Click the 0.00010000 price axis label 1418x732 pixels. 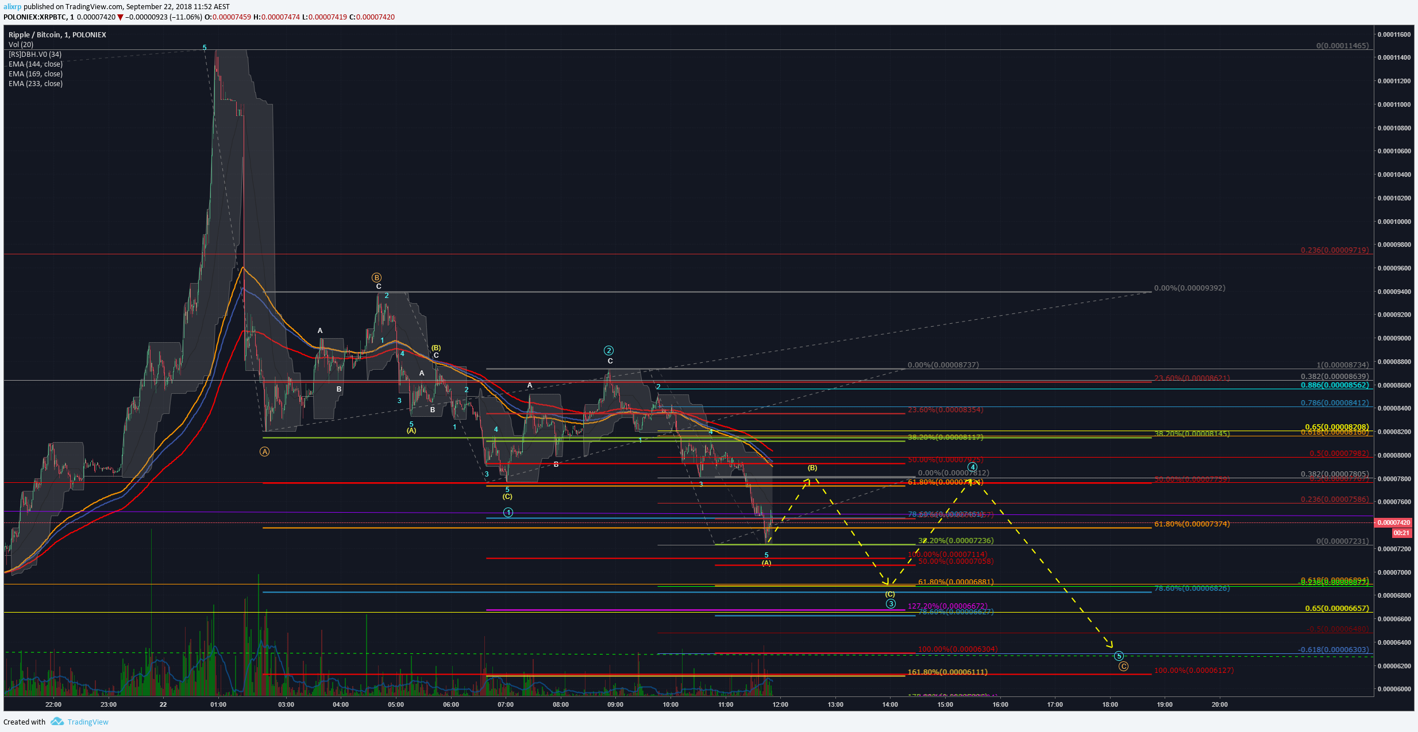[x=1393, y=222]
